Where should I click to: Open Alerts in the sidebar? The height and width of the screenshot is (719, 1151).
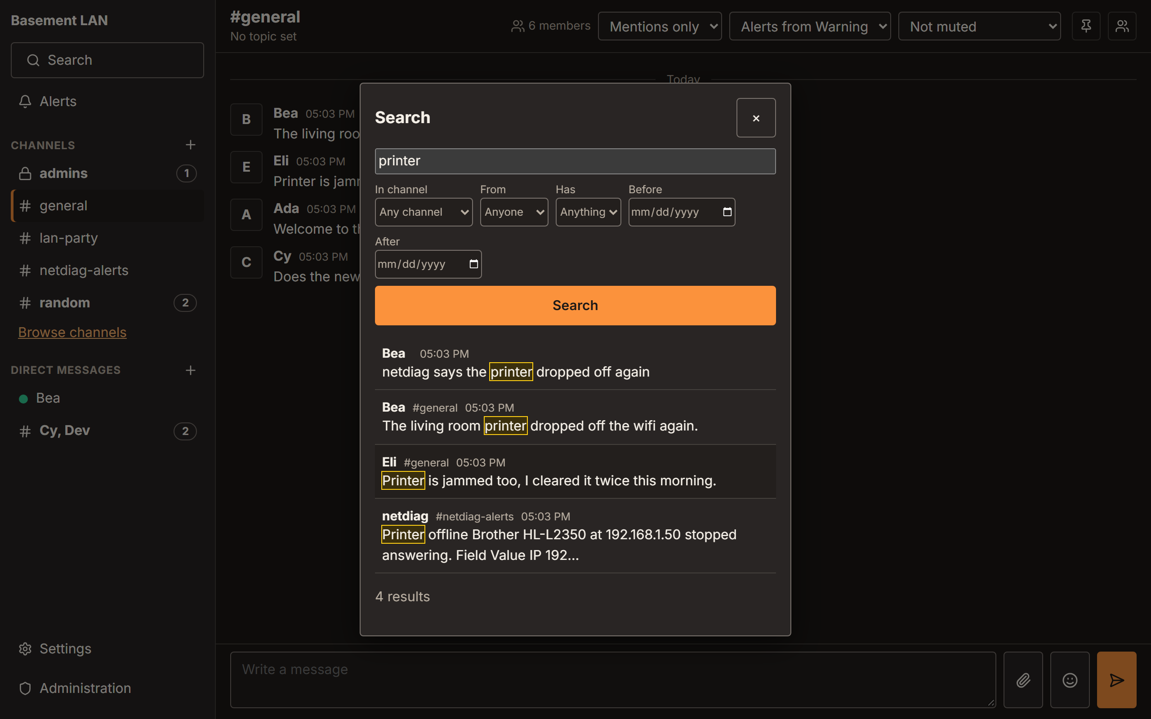pyautogui.click(x=107, y=101)
